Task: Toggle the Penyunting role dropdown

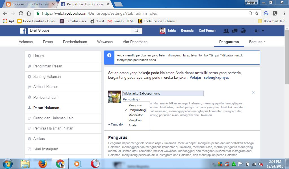Action: click(131, 99)
